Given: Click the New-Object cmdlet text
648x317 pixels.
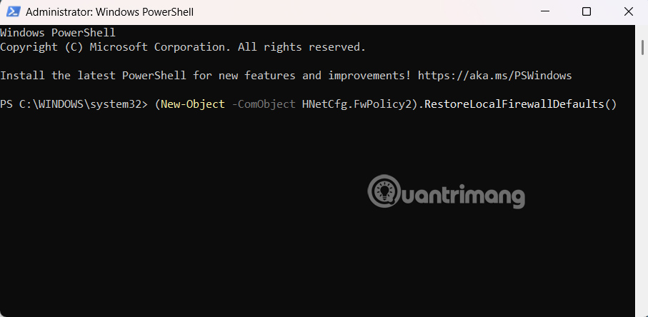Looking at the screenshot, I should (192, 104).
